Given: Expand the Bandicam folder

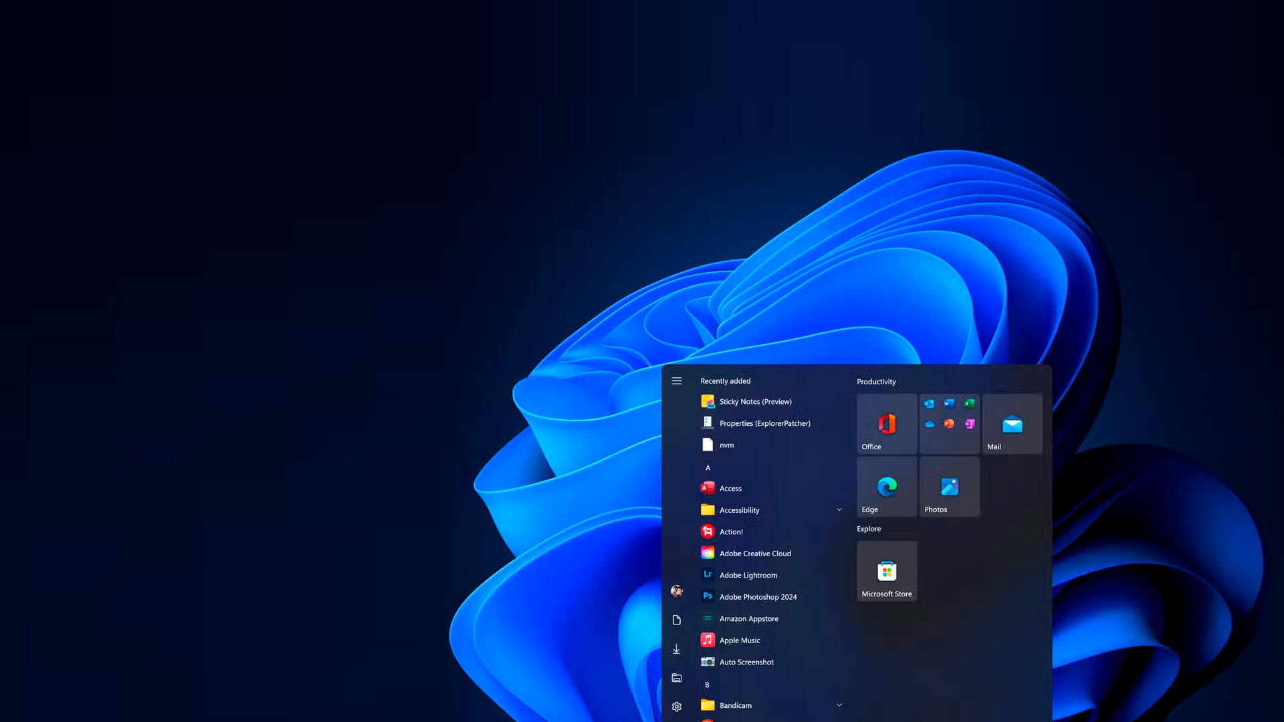Looking at the screenshot, I should pos(839,705).
